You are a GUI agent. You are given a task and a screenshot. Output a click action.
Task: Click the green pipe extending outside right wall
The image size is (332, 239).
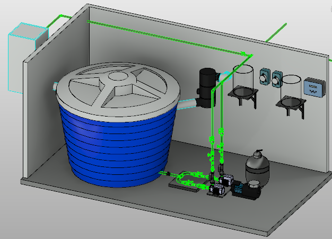coord(276,32)
